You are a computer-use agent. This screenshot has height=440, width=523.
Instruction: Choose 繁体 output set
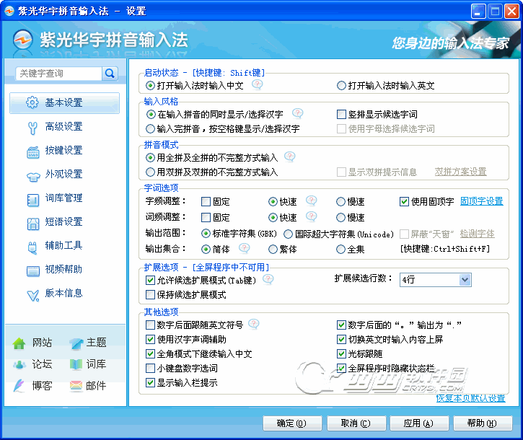pos(273,249)
